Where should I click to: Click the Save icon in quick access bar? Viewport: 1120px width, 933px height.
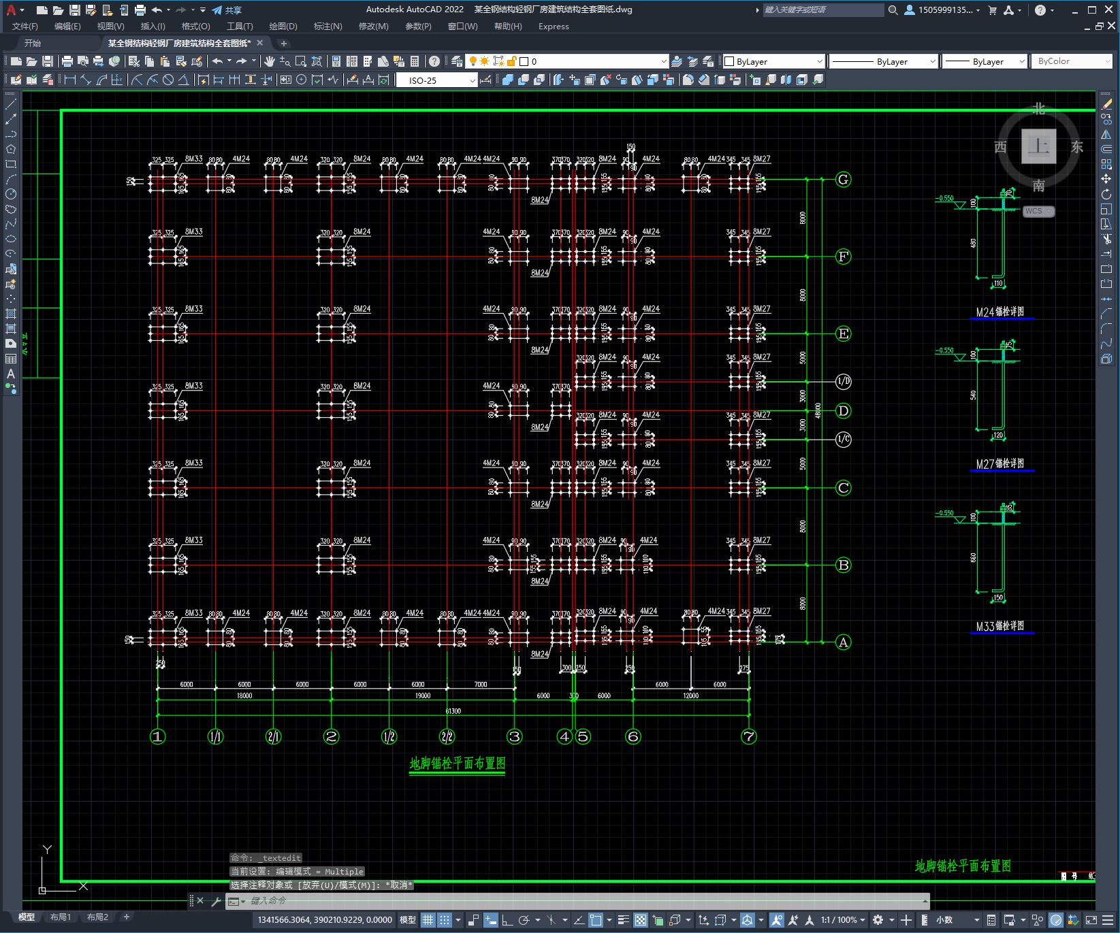pos(75,10)
